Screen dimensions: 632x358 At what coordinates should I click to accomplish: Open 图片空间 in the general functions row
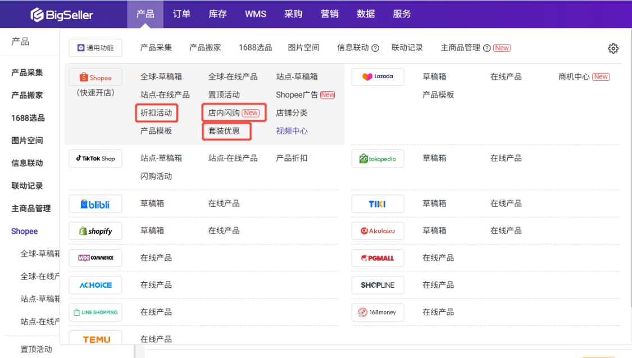click(x=303, y=48)
